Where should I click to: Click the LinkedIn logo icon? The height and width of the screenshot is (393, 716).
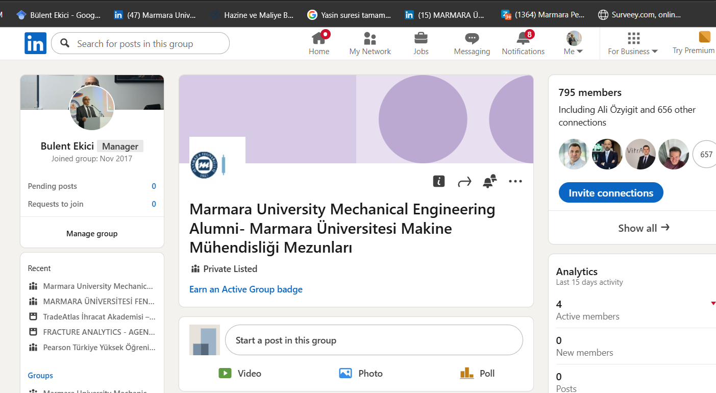pyautogui.click(x=35, y=43)
